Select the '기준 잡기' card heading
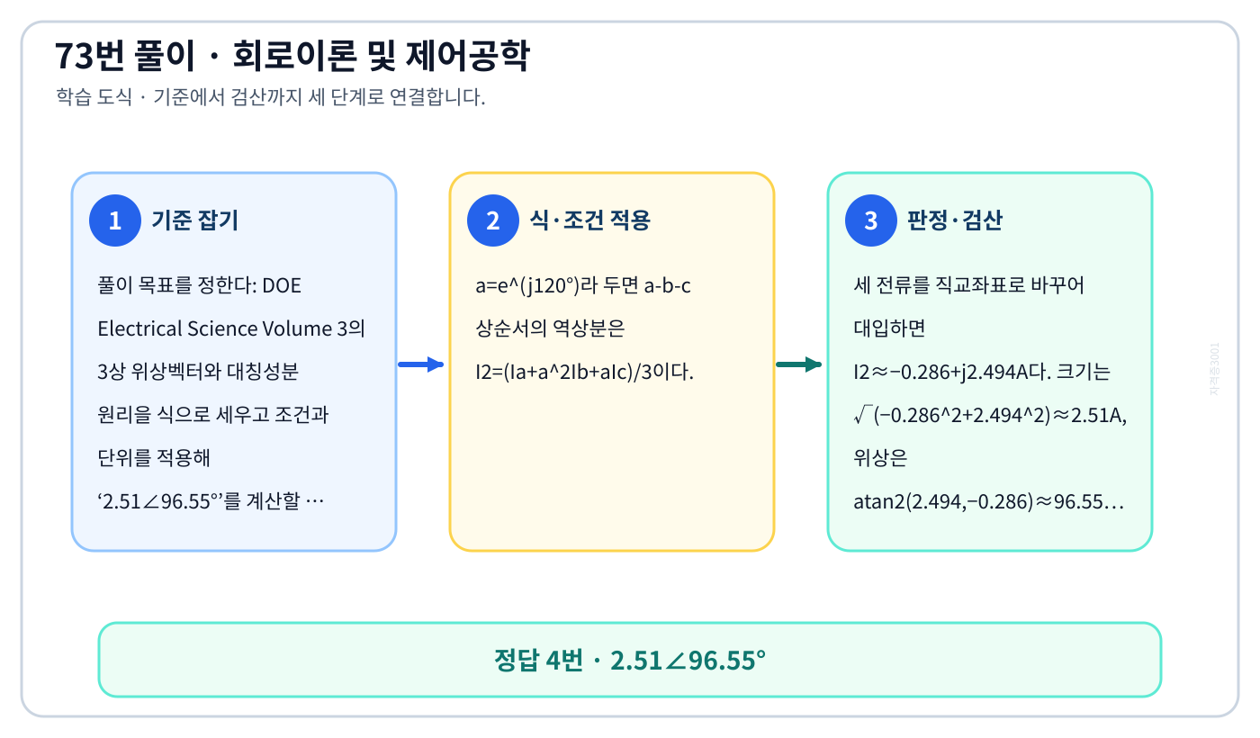1260x738 pixels. [195, 220]
